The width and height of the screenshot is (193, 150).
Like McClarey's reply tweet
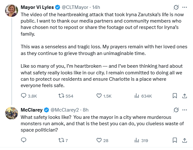coord(99,140)
